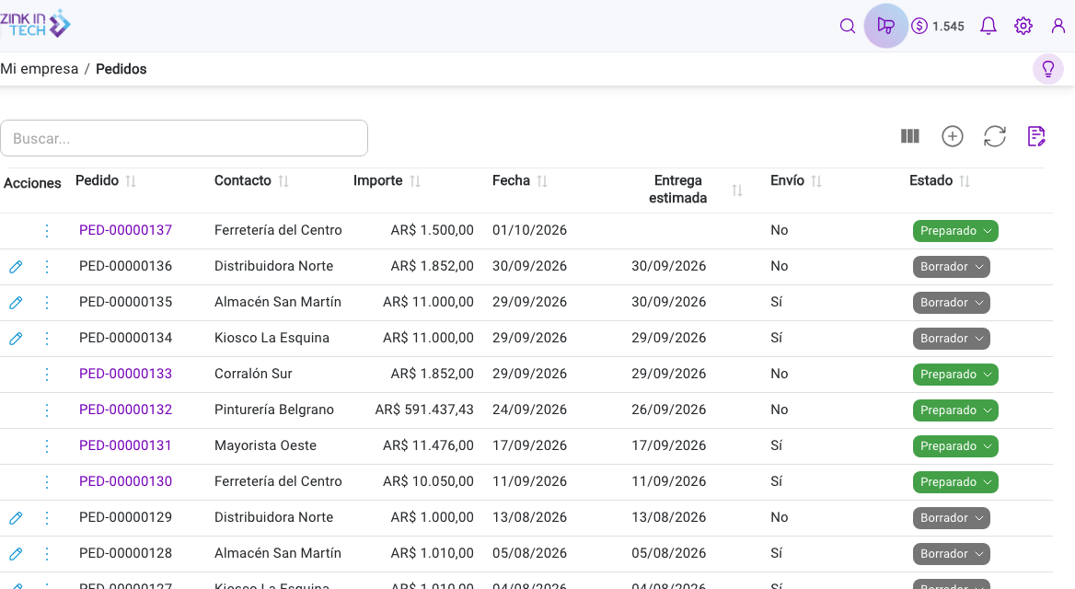
Task: Select the AR$ 591.437,43 amount cell
Action: (424, 410)
